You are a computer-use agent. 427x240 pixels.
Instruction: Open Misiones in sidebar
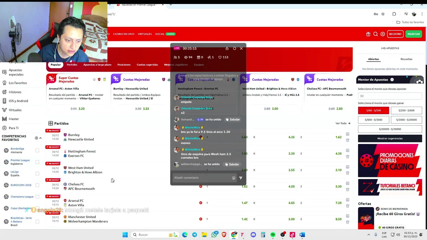coord(15,92)
